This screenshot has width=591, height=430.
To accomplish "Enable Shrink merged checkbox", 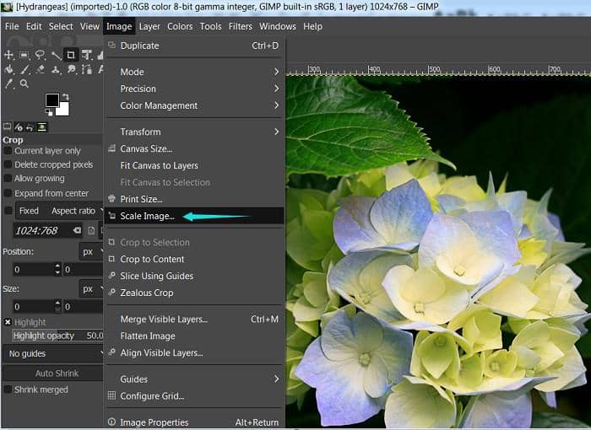I will click(8, 390).
